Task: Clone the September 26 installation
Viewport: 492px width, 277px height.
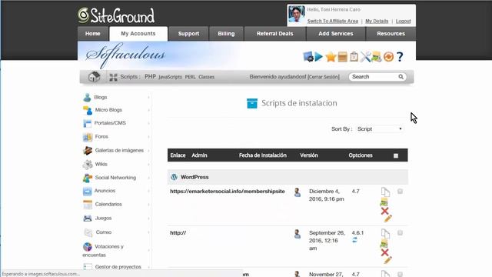Action: [385, 233]
